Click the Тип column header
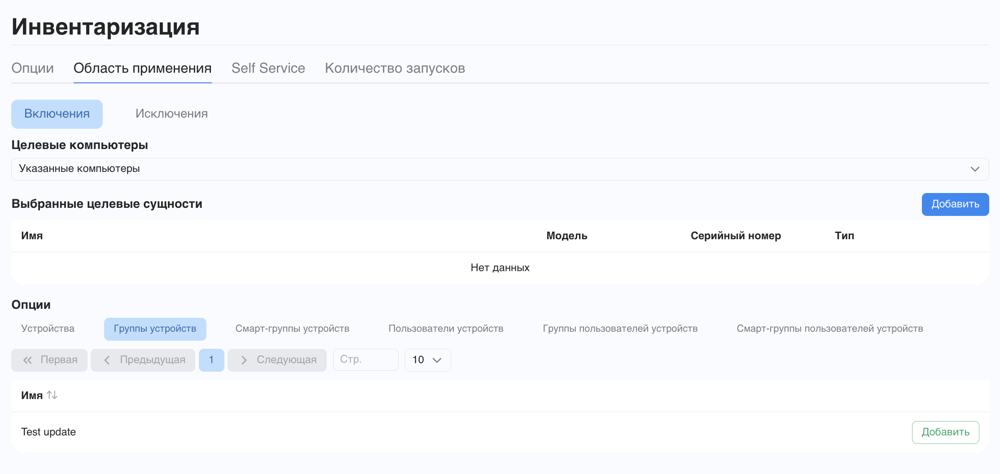 (844, 236)
